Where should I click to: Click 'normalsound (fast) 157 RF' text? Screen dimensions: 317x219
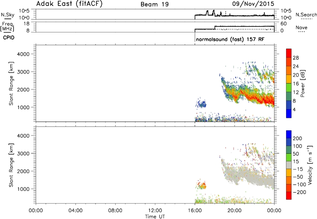[x=230, y=39]
